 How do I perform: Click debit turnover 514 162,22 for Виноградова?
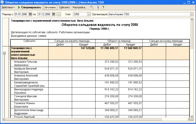tap(111, 89)
